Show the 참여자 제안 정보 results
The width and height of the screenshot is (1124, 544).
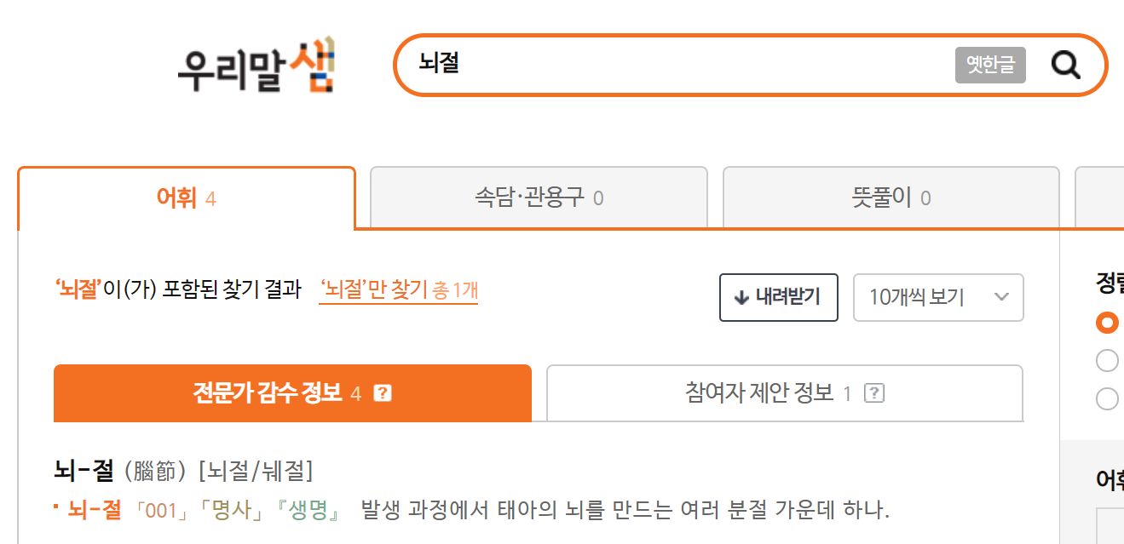point(784,393)
